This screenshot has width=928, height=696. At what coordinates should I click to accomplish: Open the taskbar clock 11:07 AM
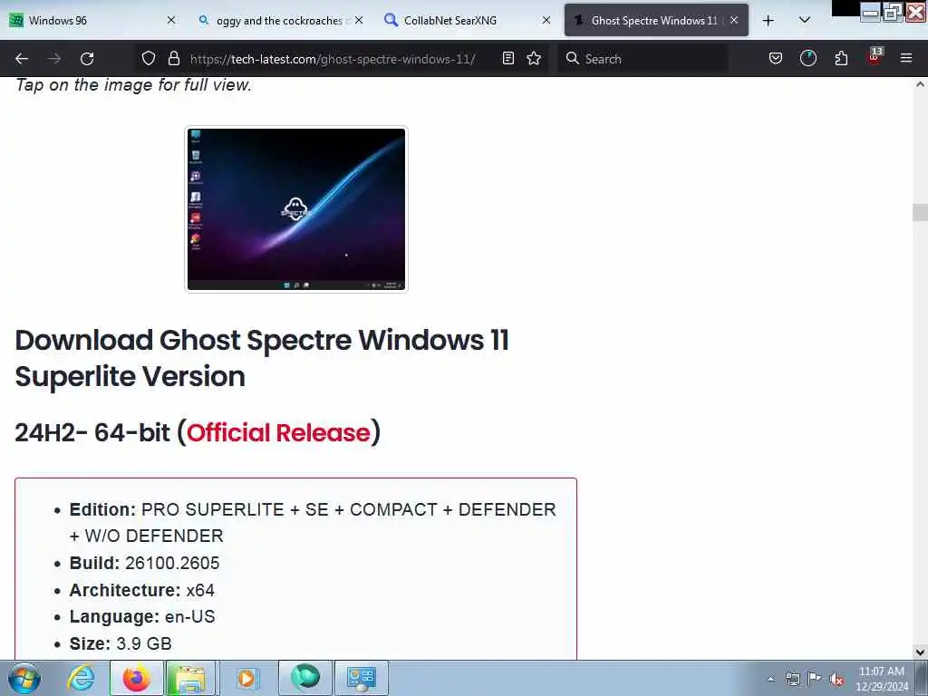882,679
